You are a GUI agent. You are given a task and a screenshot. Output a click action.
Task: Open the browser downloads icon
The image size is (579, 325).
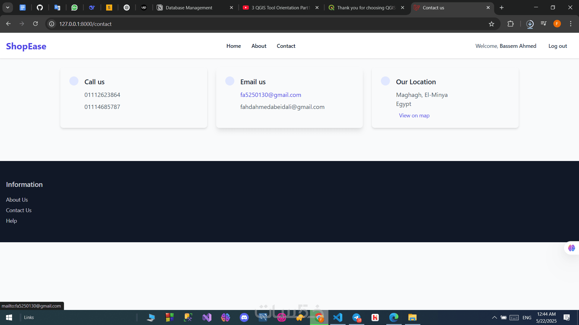point(530,24)
